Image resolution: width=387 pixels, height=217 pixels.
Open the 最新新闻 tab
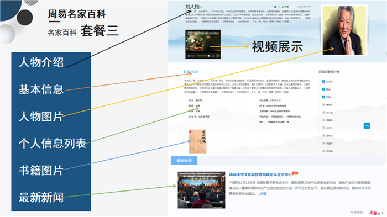click(x=184, y=161)
